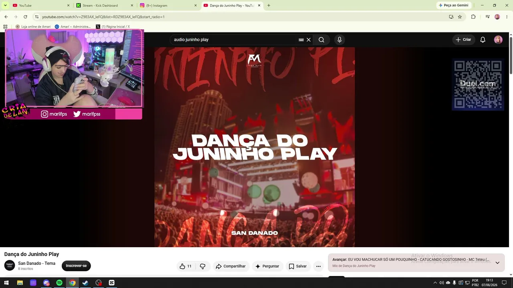Like the video with thumbs up
Viewport: 513px width, 288px height.
[186, 266]
